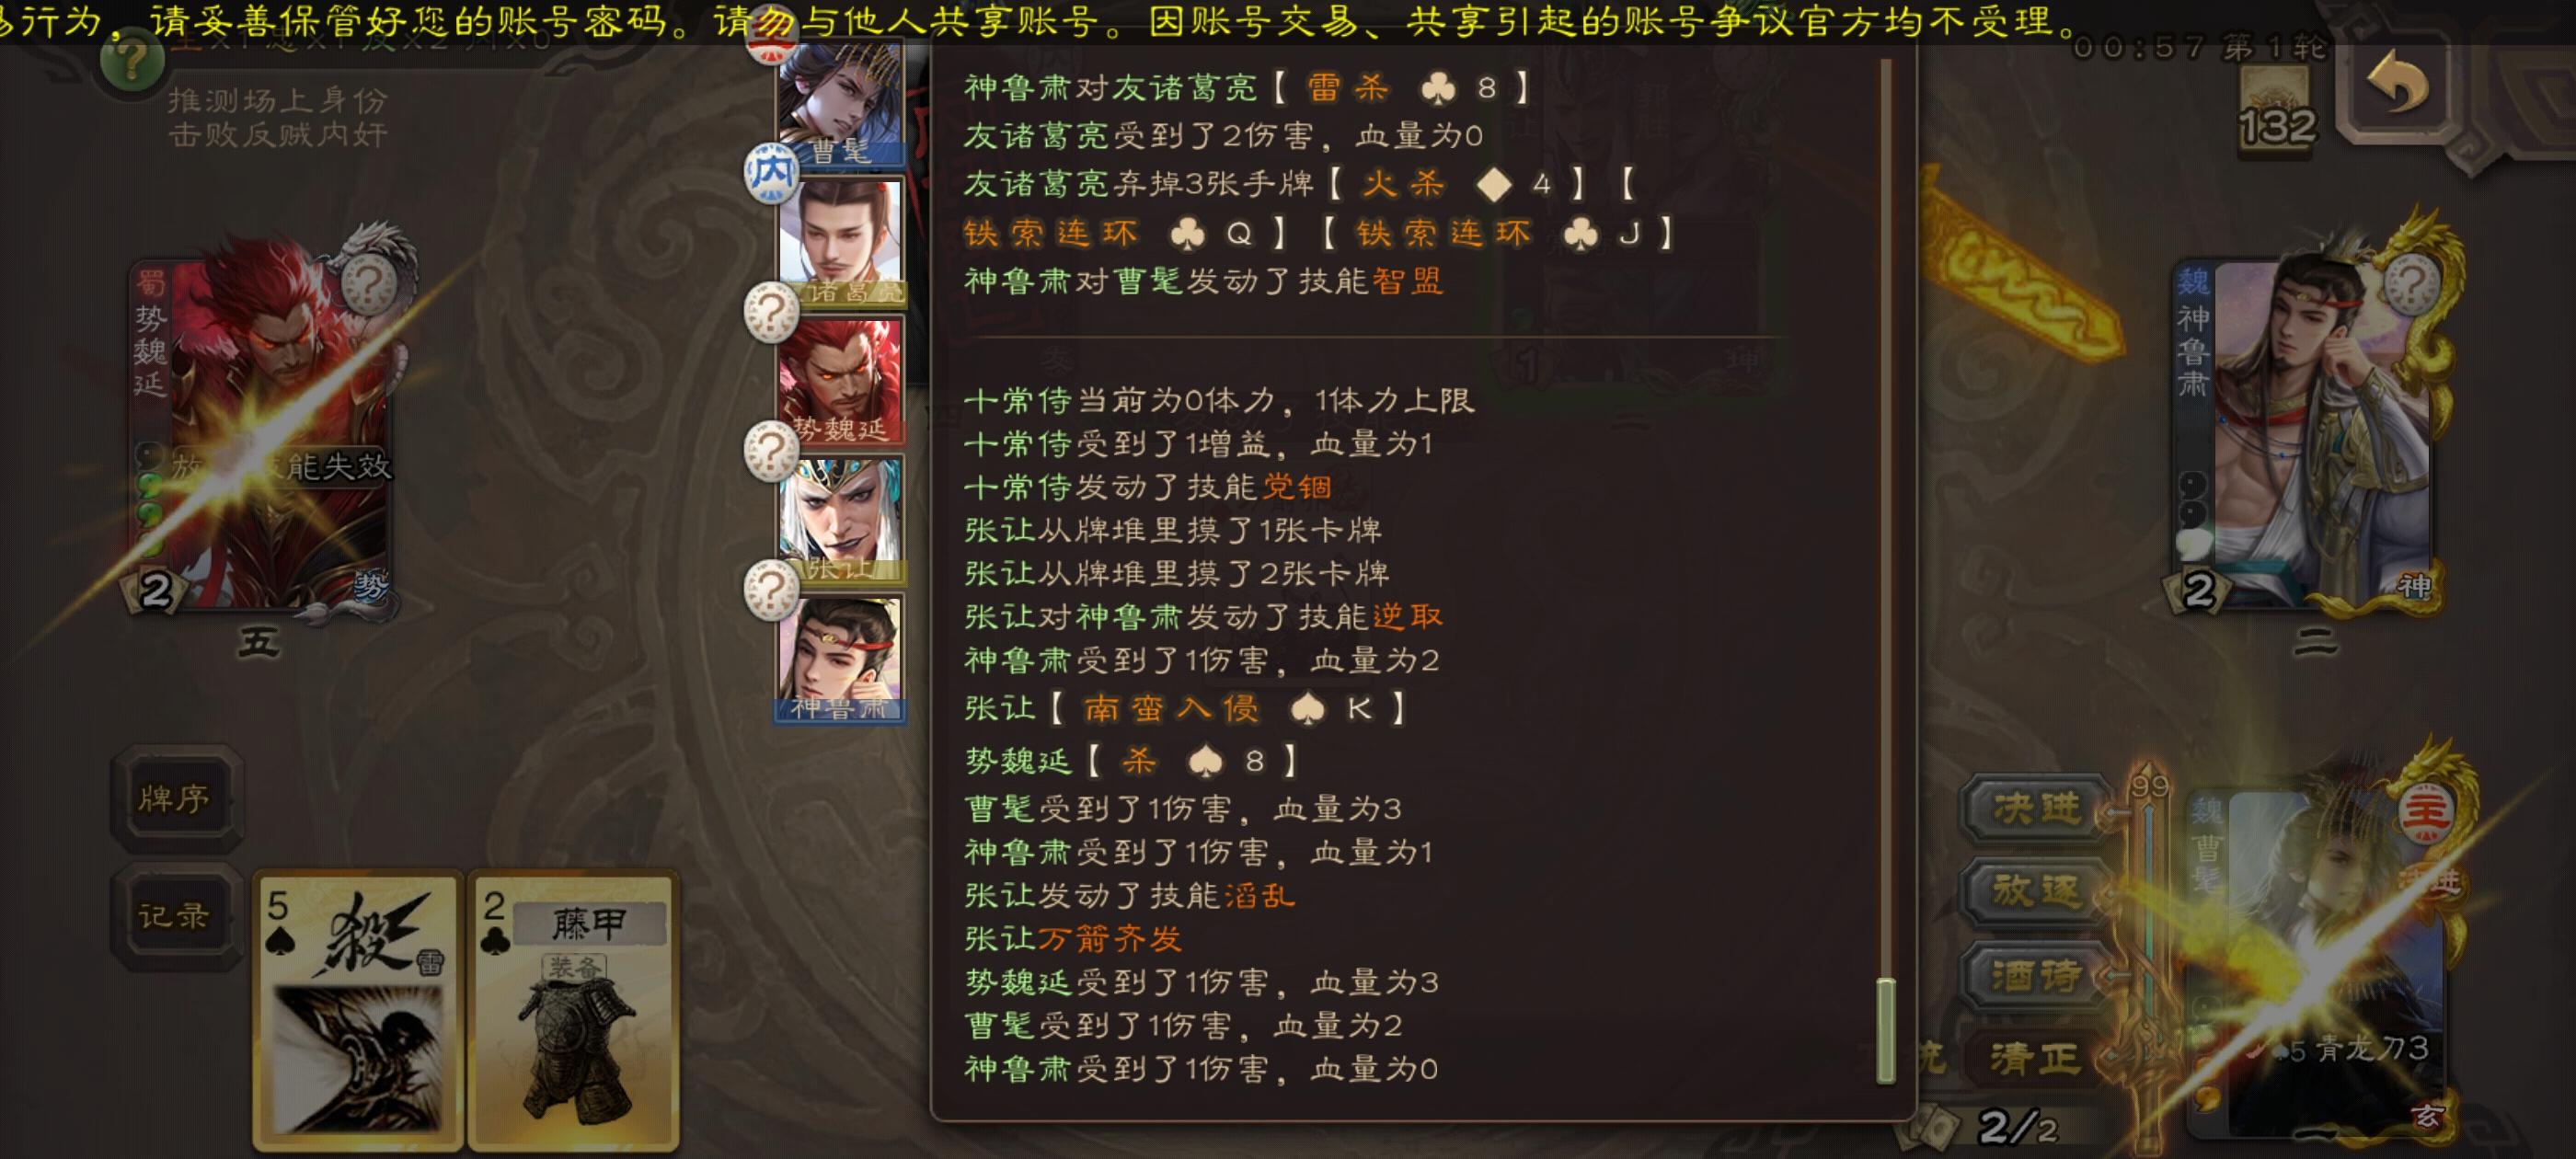Click the green question mark help icon
The width and height of the screenshot is (2576, 1159).
[x=132, y=62]
